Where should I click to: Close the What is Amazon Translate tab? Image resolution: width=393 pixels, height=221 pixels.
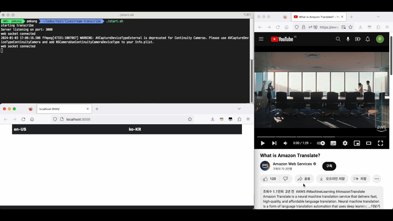pos(343,17)
